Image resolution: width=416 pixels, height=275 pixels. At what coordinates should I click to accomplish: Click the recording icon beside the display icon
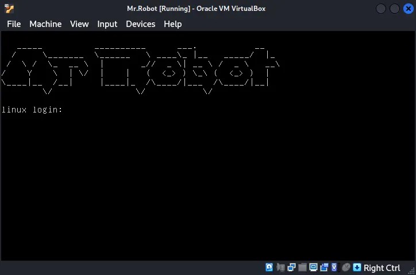(324, 268)
